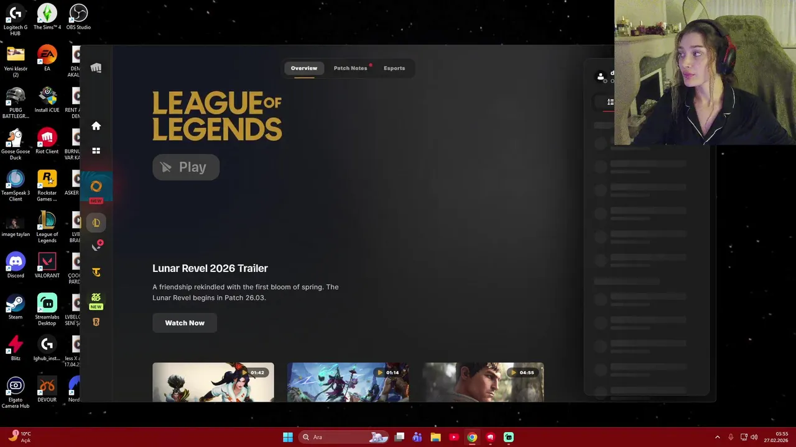This screenshot has width=796, height=447.
Task: Open VALORANT desktop shortcut
Action: point(47,265)
